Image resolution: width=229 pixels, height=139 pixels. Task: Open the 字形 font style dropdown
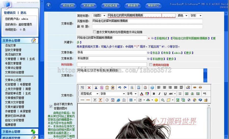[196, 15]
